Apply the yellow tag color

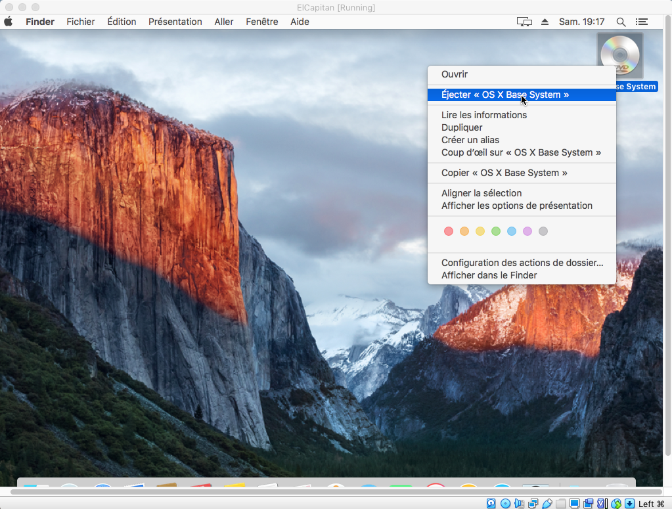(x=480, y=231)
